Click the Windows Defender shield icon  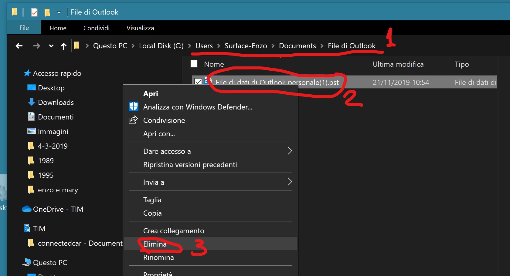click(134, 107)
